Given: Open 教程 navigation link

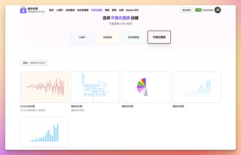Looking at the screenshot, I should tap(114, 10).
